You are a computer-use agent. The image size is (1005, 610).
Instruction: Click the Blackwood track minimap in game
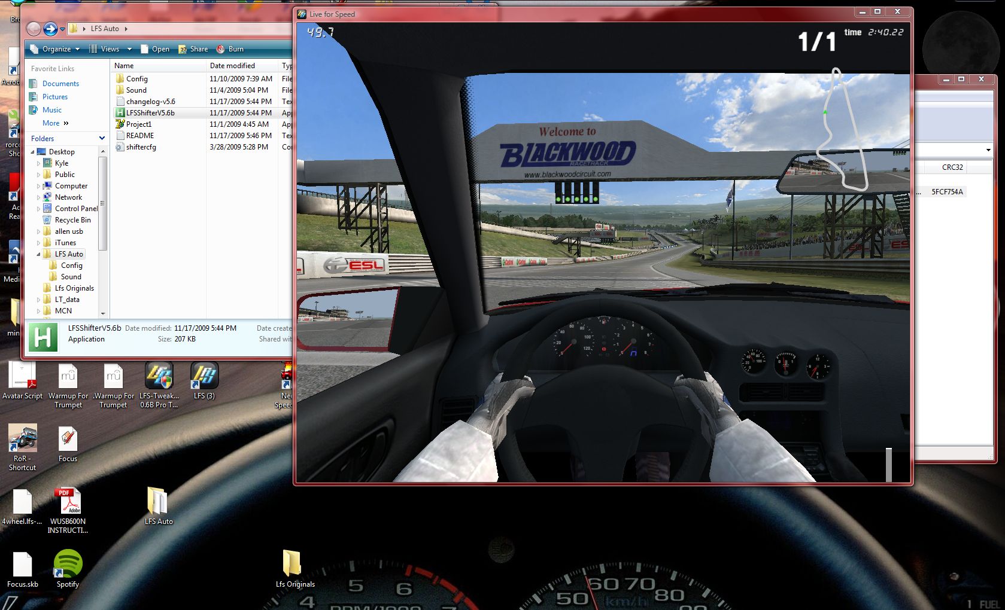pyautogui.click(x=843, y=129)
